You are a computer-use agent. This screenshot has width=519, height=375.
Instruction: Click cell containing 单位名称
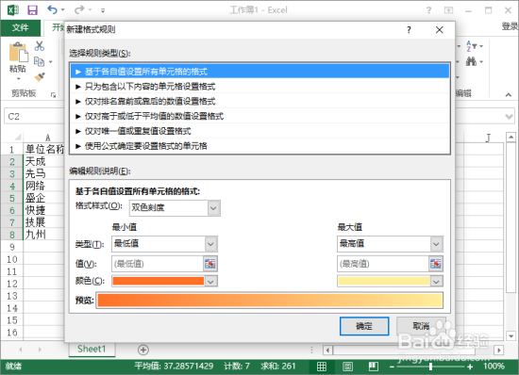point(44,149)
